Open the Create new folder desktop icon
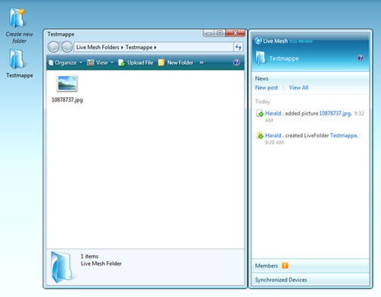The height and width of the screenshot is (297, 381). (18, 18)
